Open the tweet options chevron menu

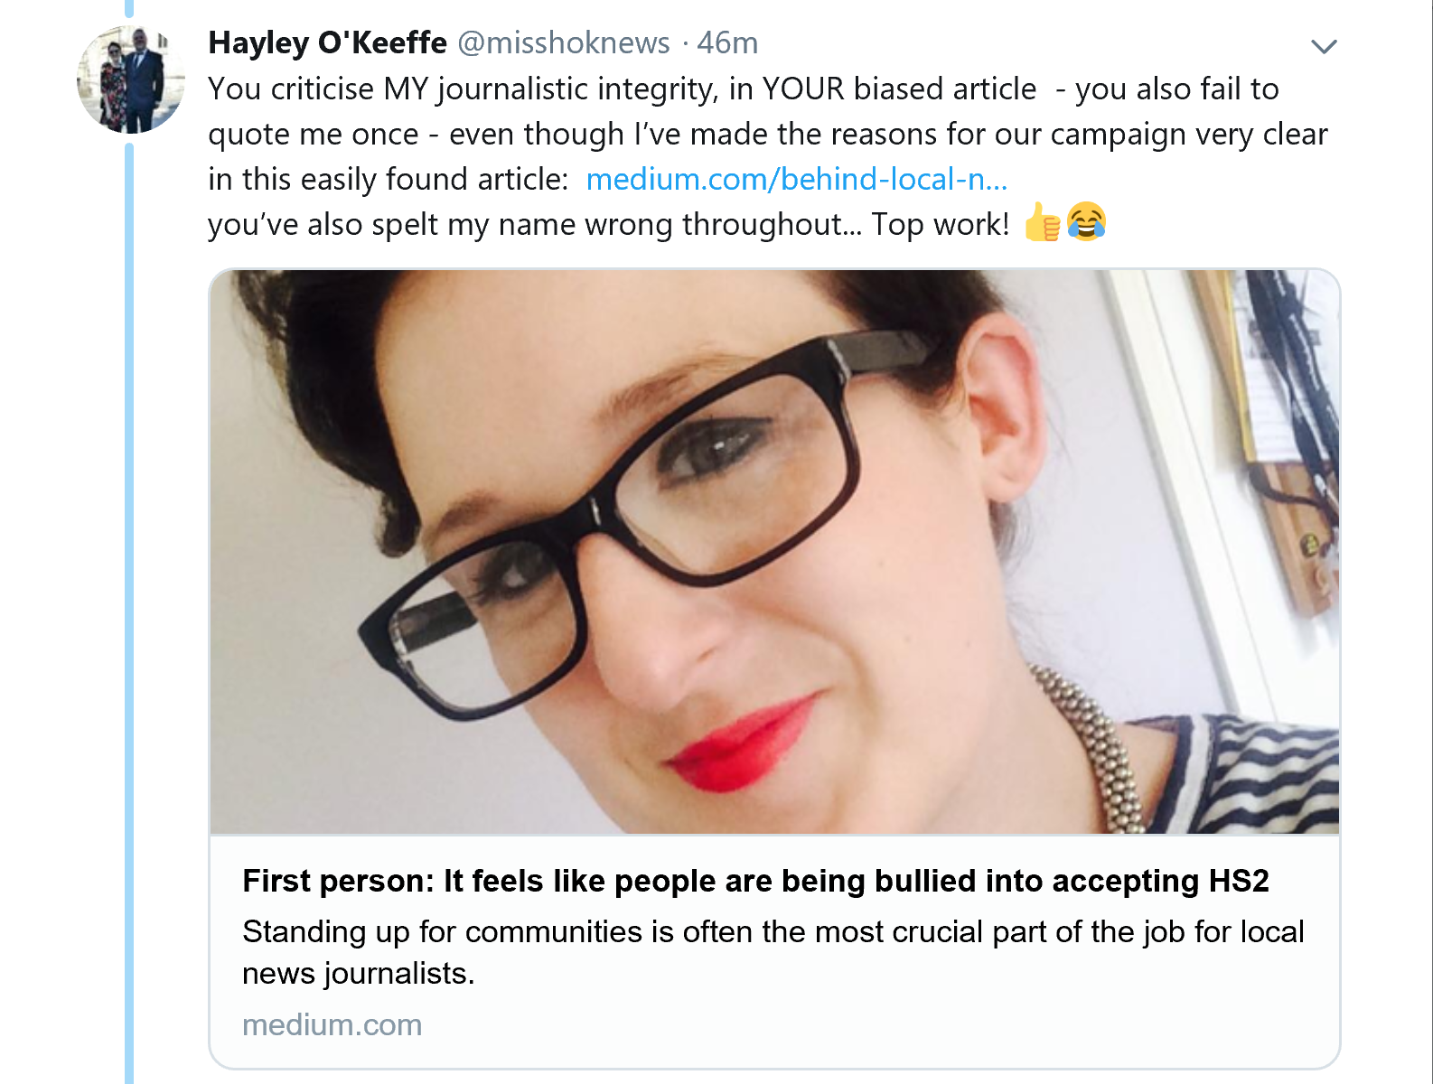coord(1324,46)
